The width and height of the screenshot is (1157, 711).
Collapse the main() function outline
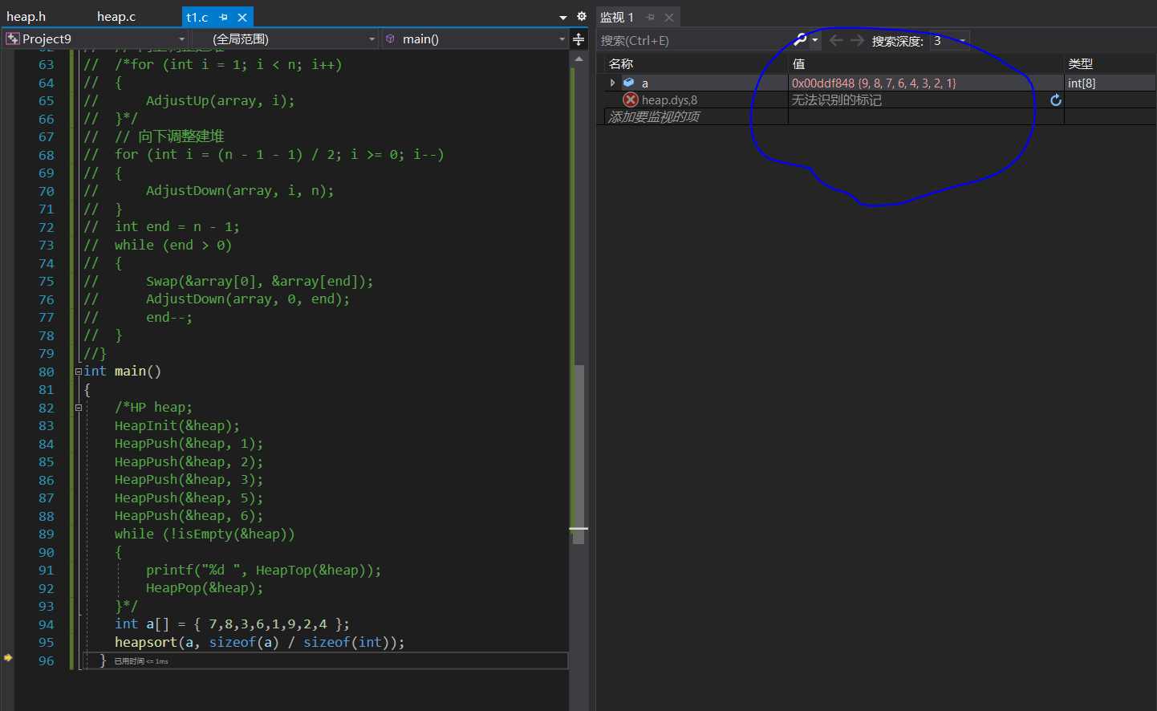(x=79, y=372)
